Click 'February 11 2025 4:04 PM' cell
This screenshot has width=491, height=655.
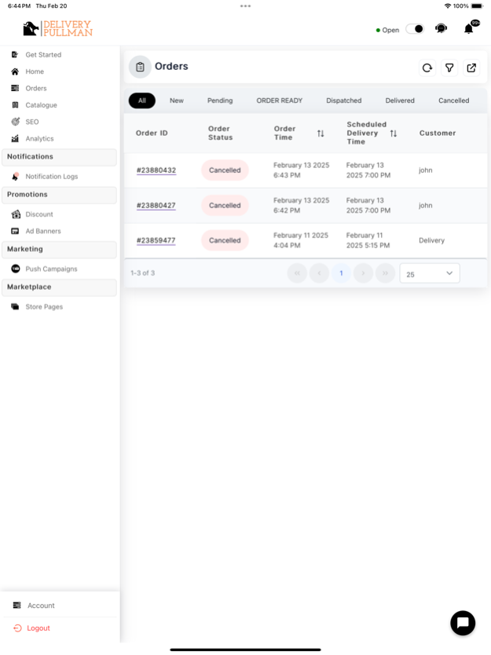pos(301,240)
